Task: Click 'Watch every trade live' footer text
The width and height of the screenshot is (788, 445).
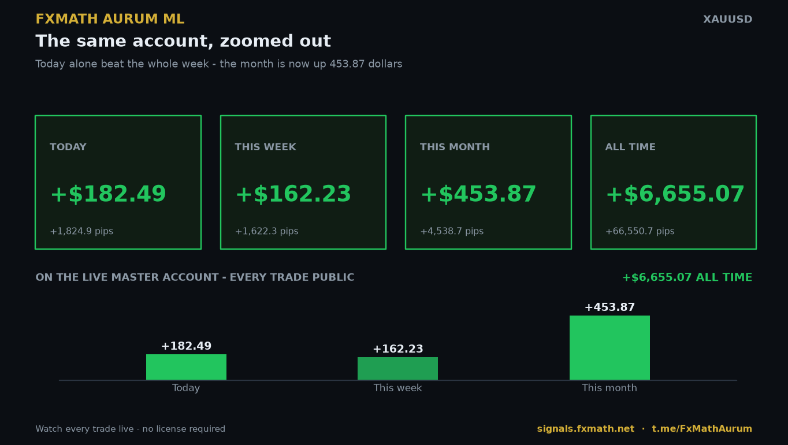Action: coord(131,429)
